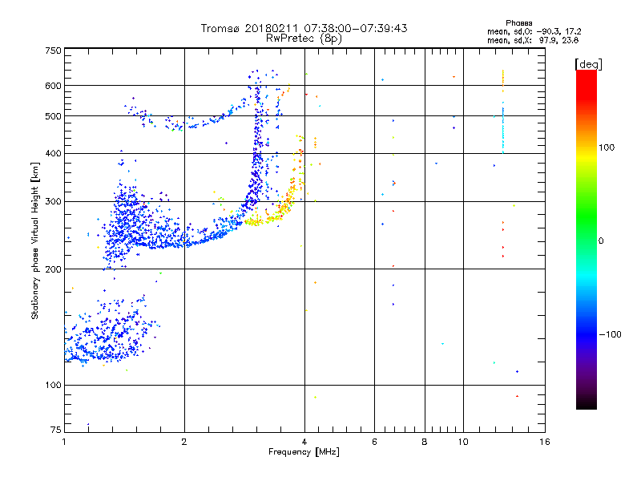641x481 pixels.
Task: Click the phase colorbar gradient strip
Action: point(587,239)
